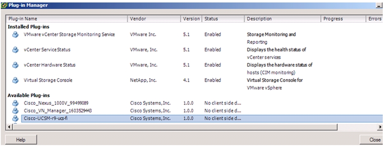384x159 pixels.
Task: Click the Cisco_Nexus_1000V plug-in icon
Action: (x=16, y=103)
